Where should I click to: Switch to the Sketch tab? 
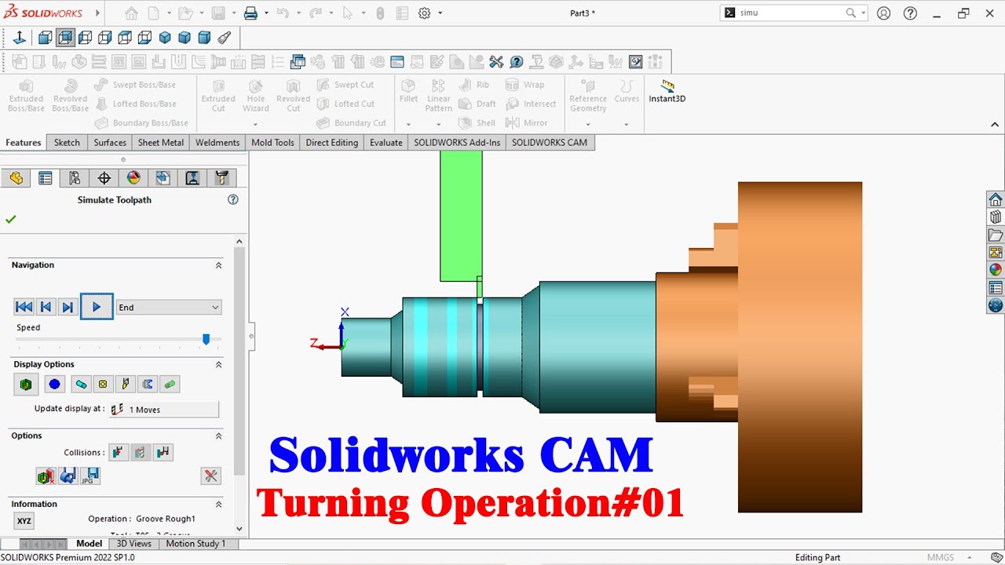[x=67, y=142]
